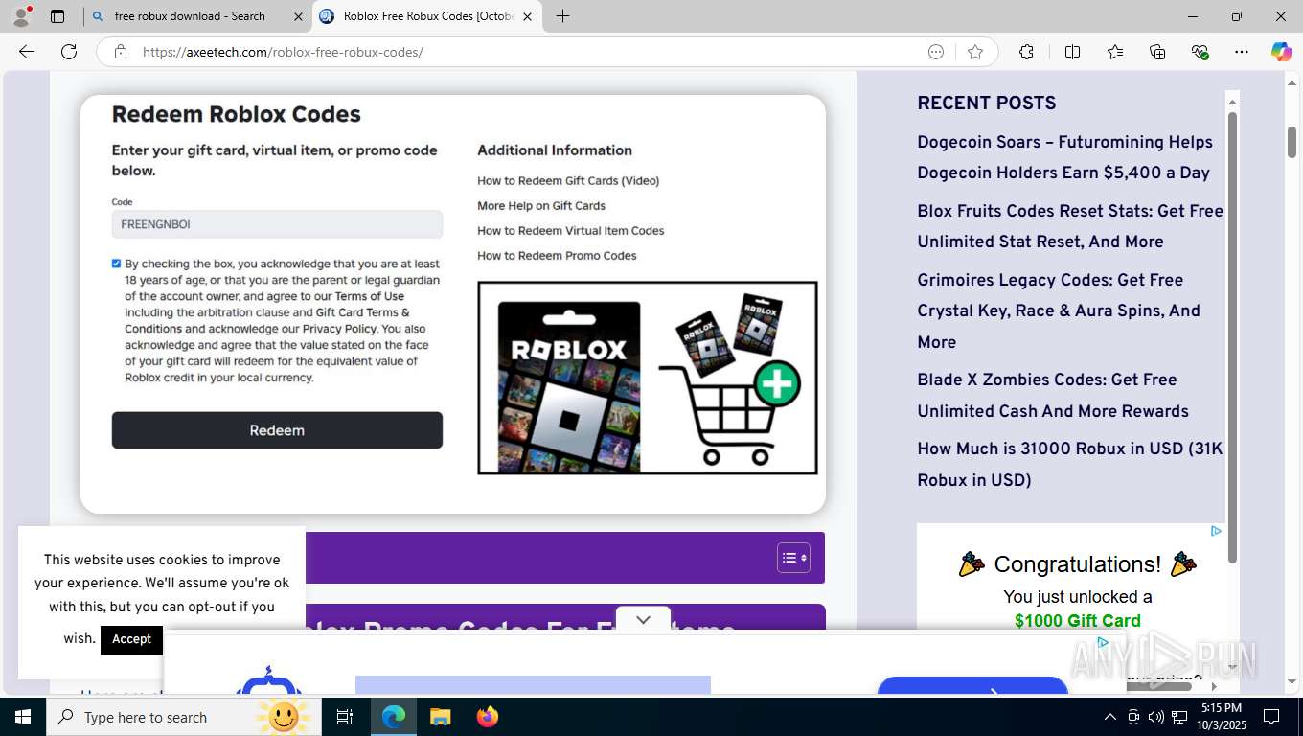Add this page to favorites

pos(975,52)
